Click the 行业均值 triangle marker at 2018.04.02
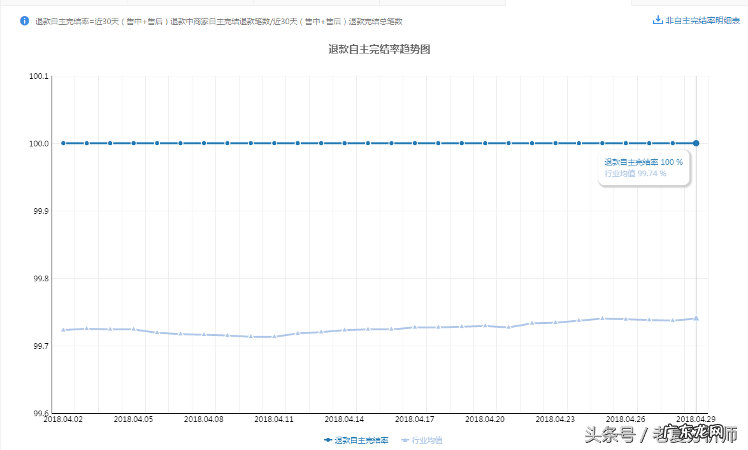This screenshot has height=450, width=748. 63,330
